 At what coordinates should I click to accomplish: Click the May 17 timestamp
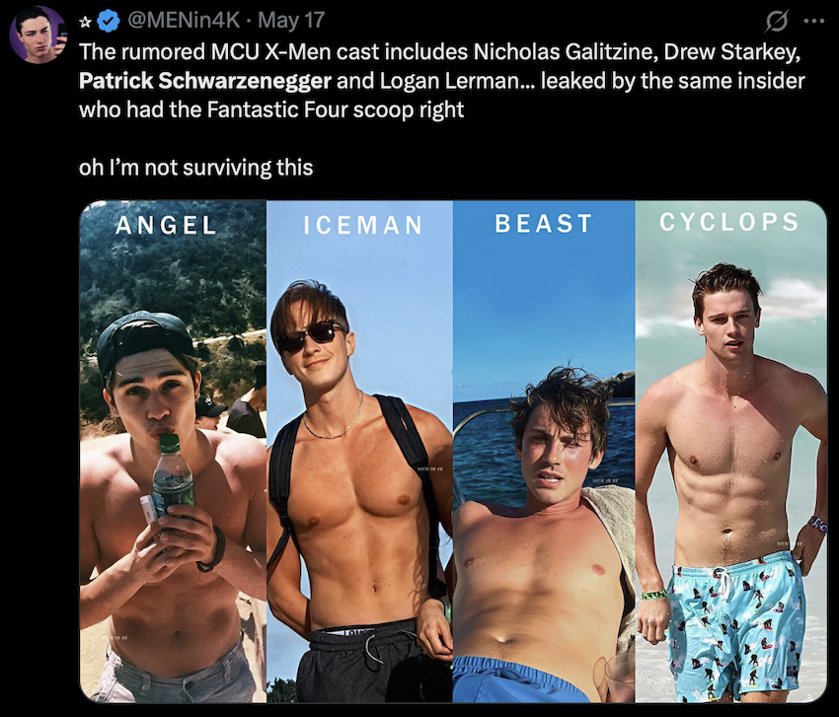[x=291, y=21]
